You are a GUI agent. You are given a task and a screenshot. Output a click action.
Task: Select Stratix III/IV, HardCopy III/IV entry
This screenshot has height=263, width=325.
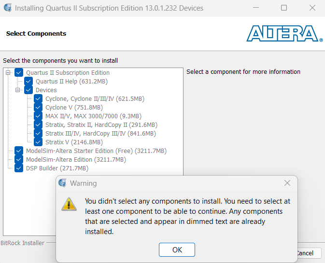100,133
